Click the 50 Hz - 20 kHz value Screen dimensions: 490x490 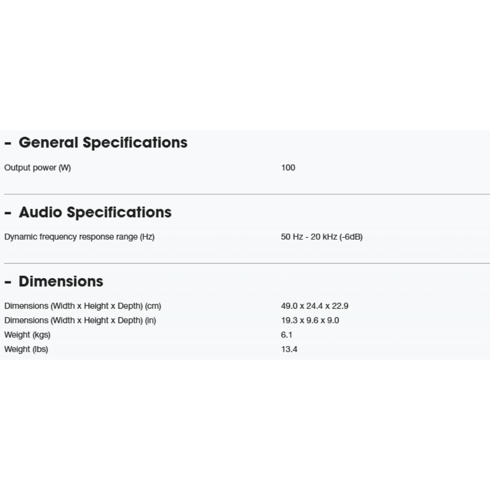[322, 237]
